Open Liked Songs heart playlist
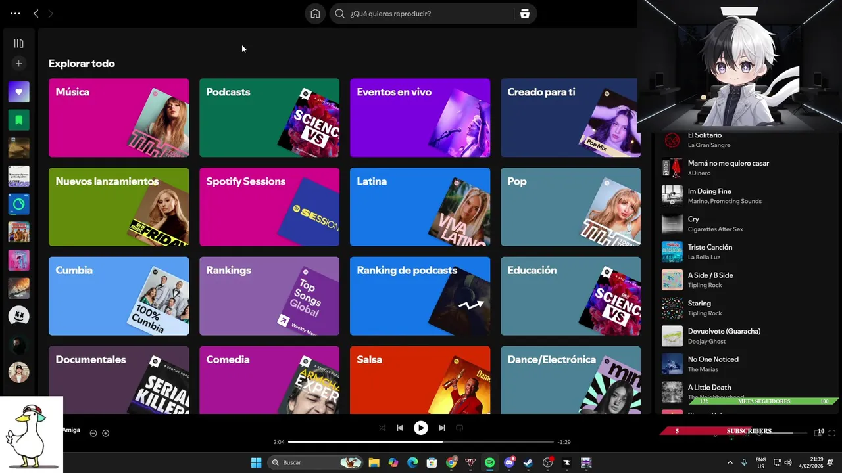Image resolution: width=842 pixels, height=473 pixels. click(x=18, y=92)
